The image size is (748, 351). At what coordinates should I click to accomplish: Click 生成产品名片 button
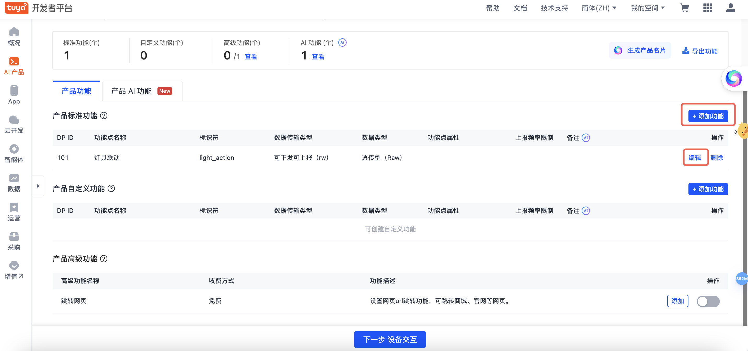point(640,50)
